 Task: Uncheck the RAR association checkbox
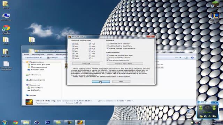(x=73, y=44)
